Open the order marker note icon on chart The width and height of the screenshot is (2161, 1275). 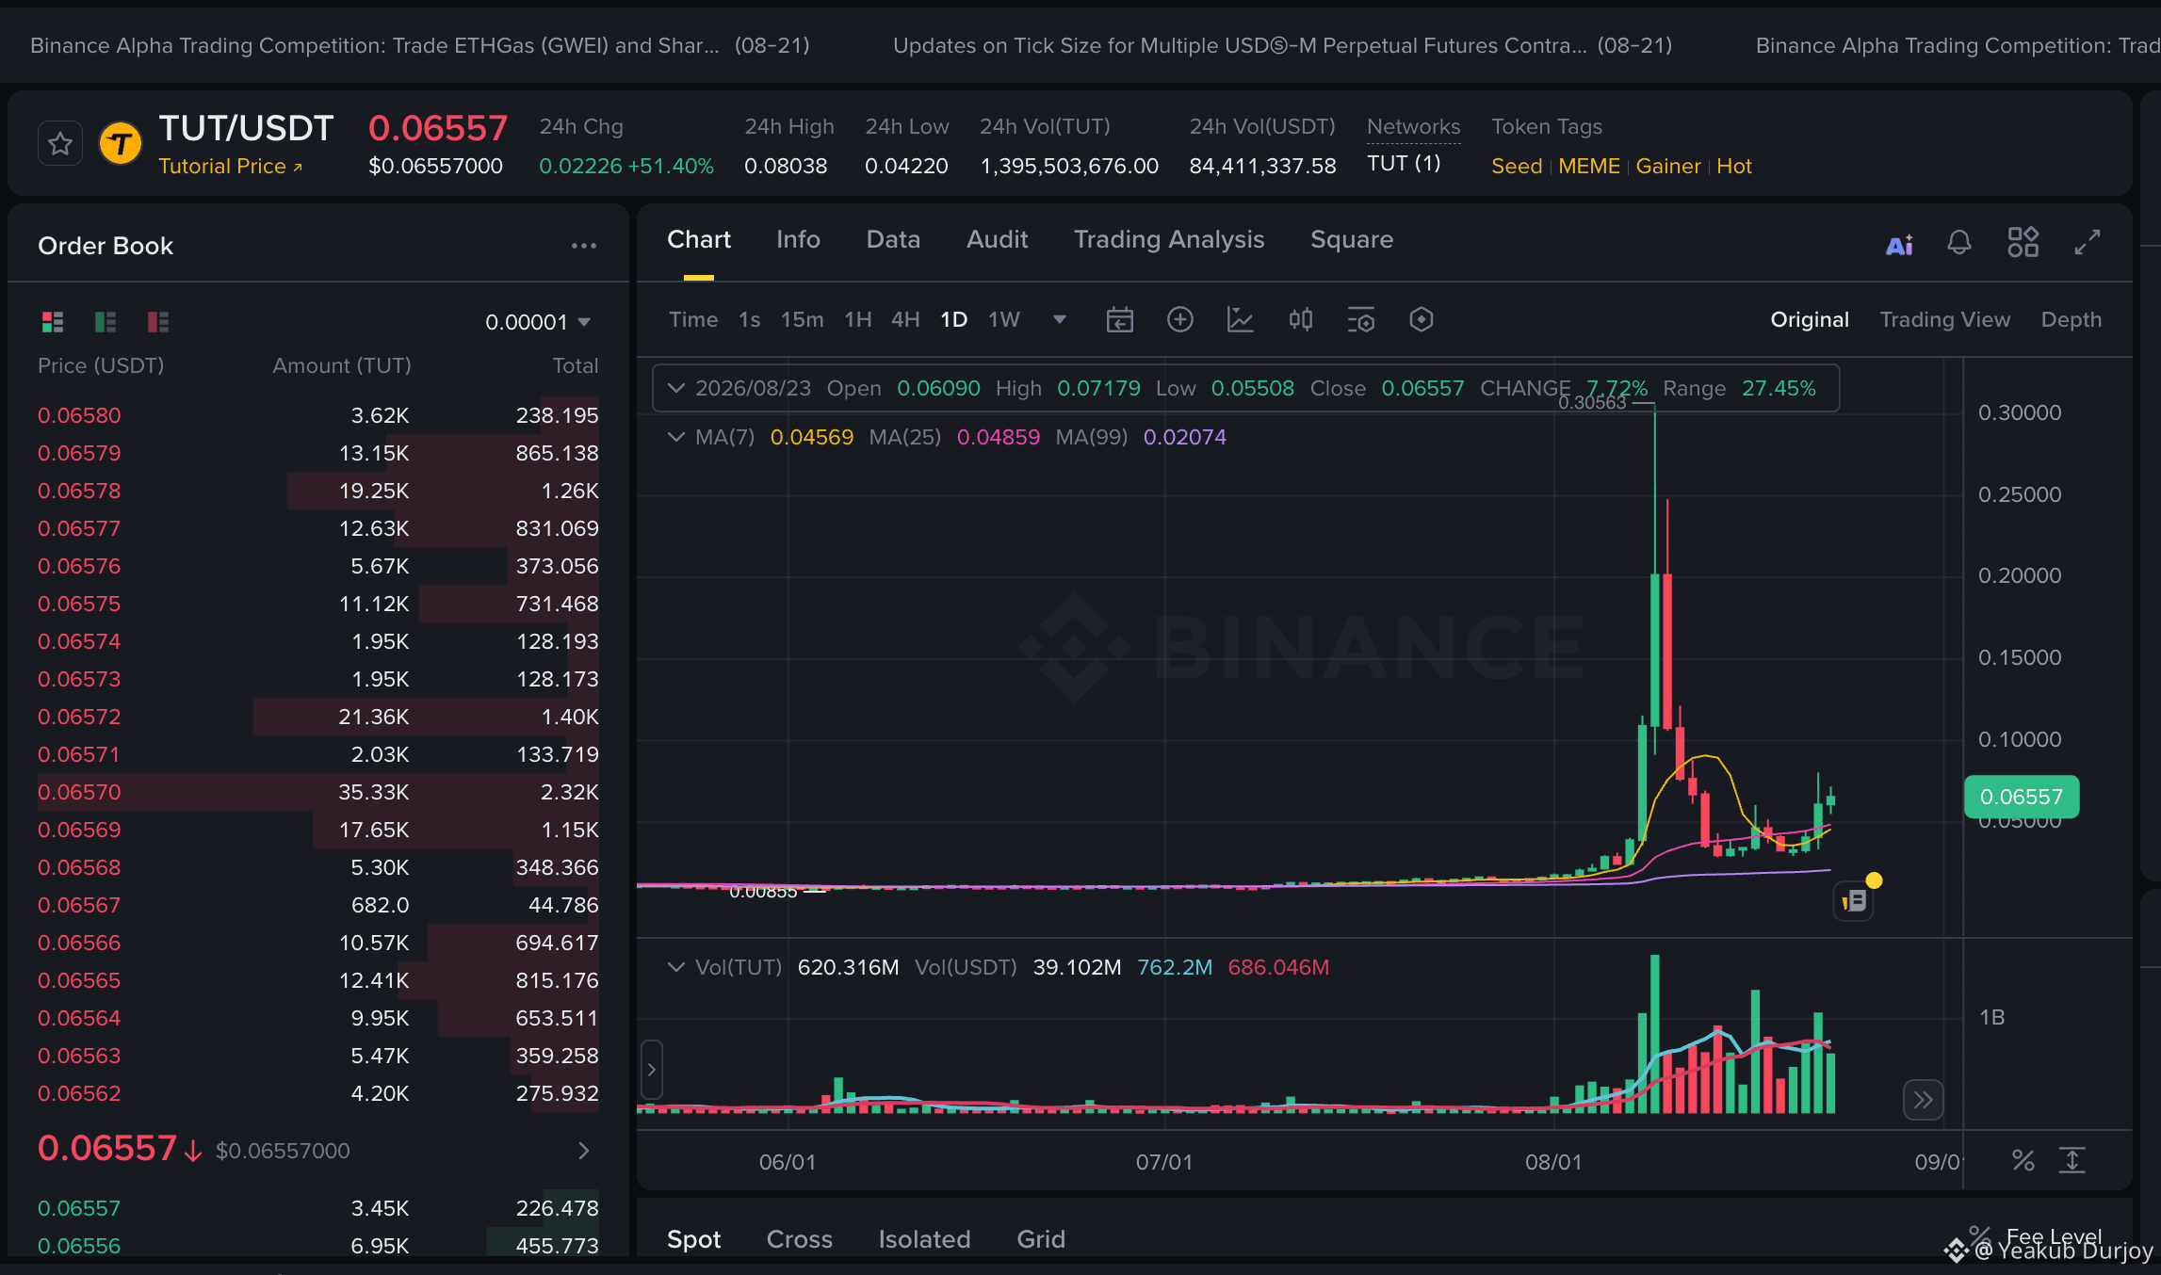coord(1854,901)
